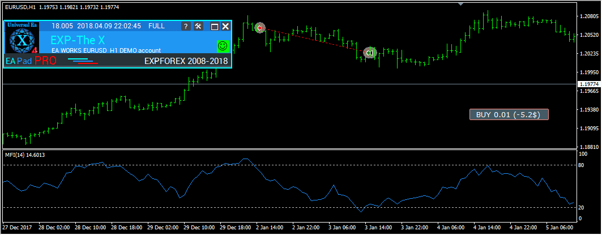Click the red dashed trade connection line

[x=314, y=40]
